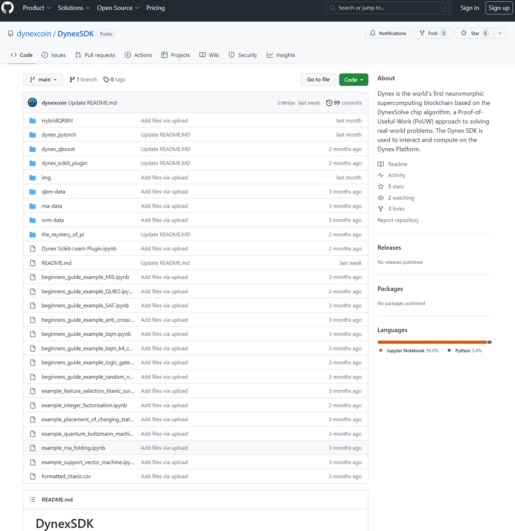
Task: Expand the Solutions menu
Action: tap(74, 8)
